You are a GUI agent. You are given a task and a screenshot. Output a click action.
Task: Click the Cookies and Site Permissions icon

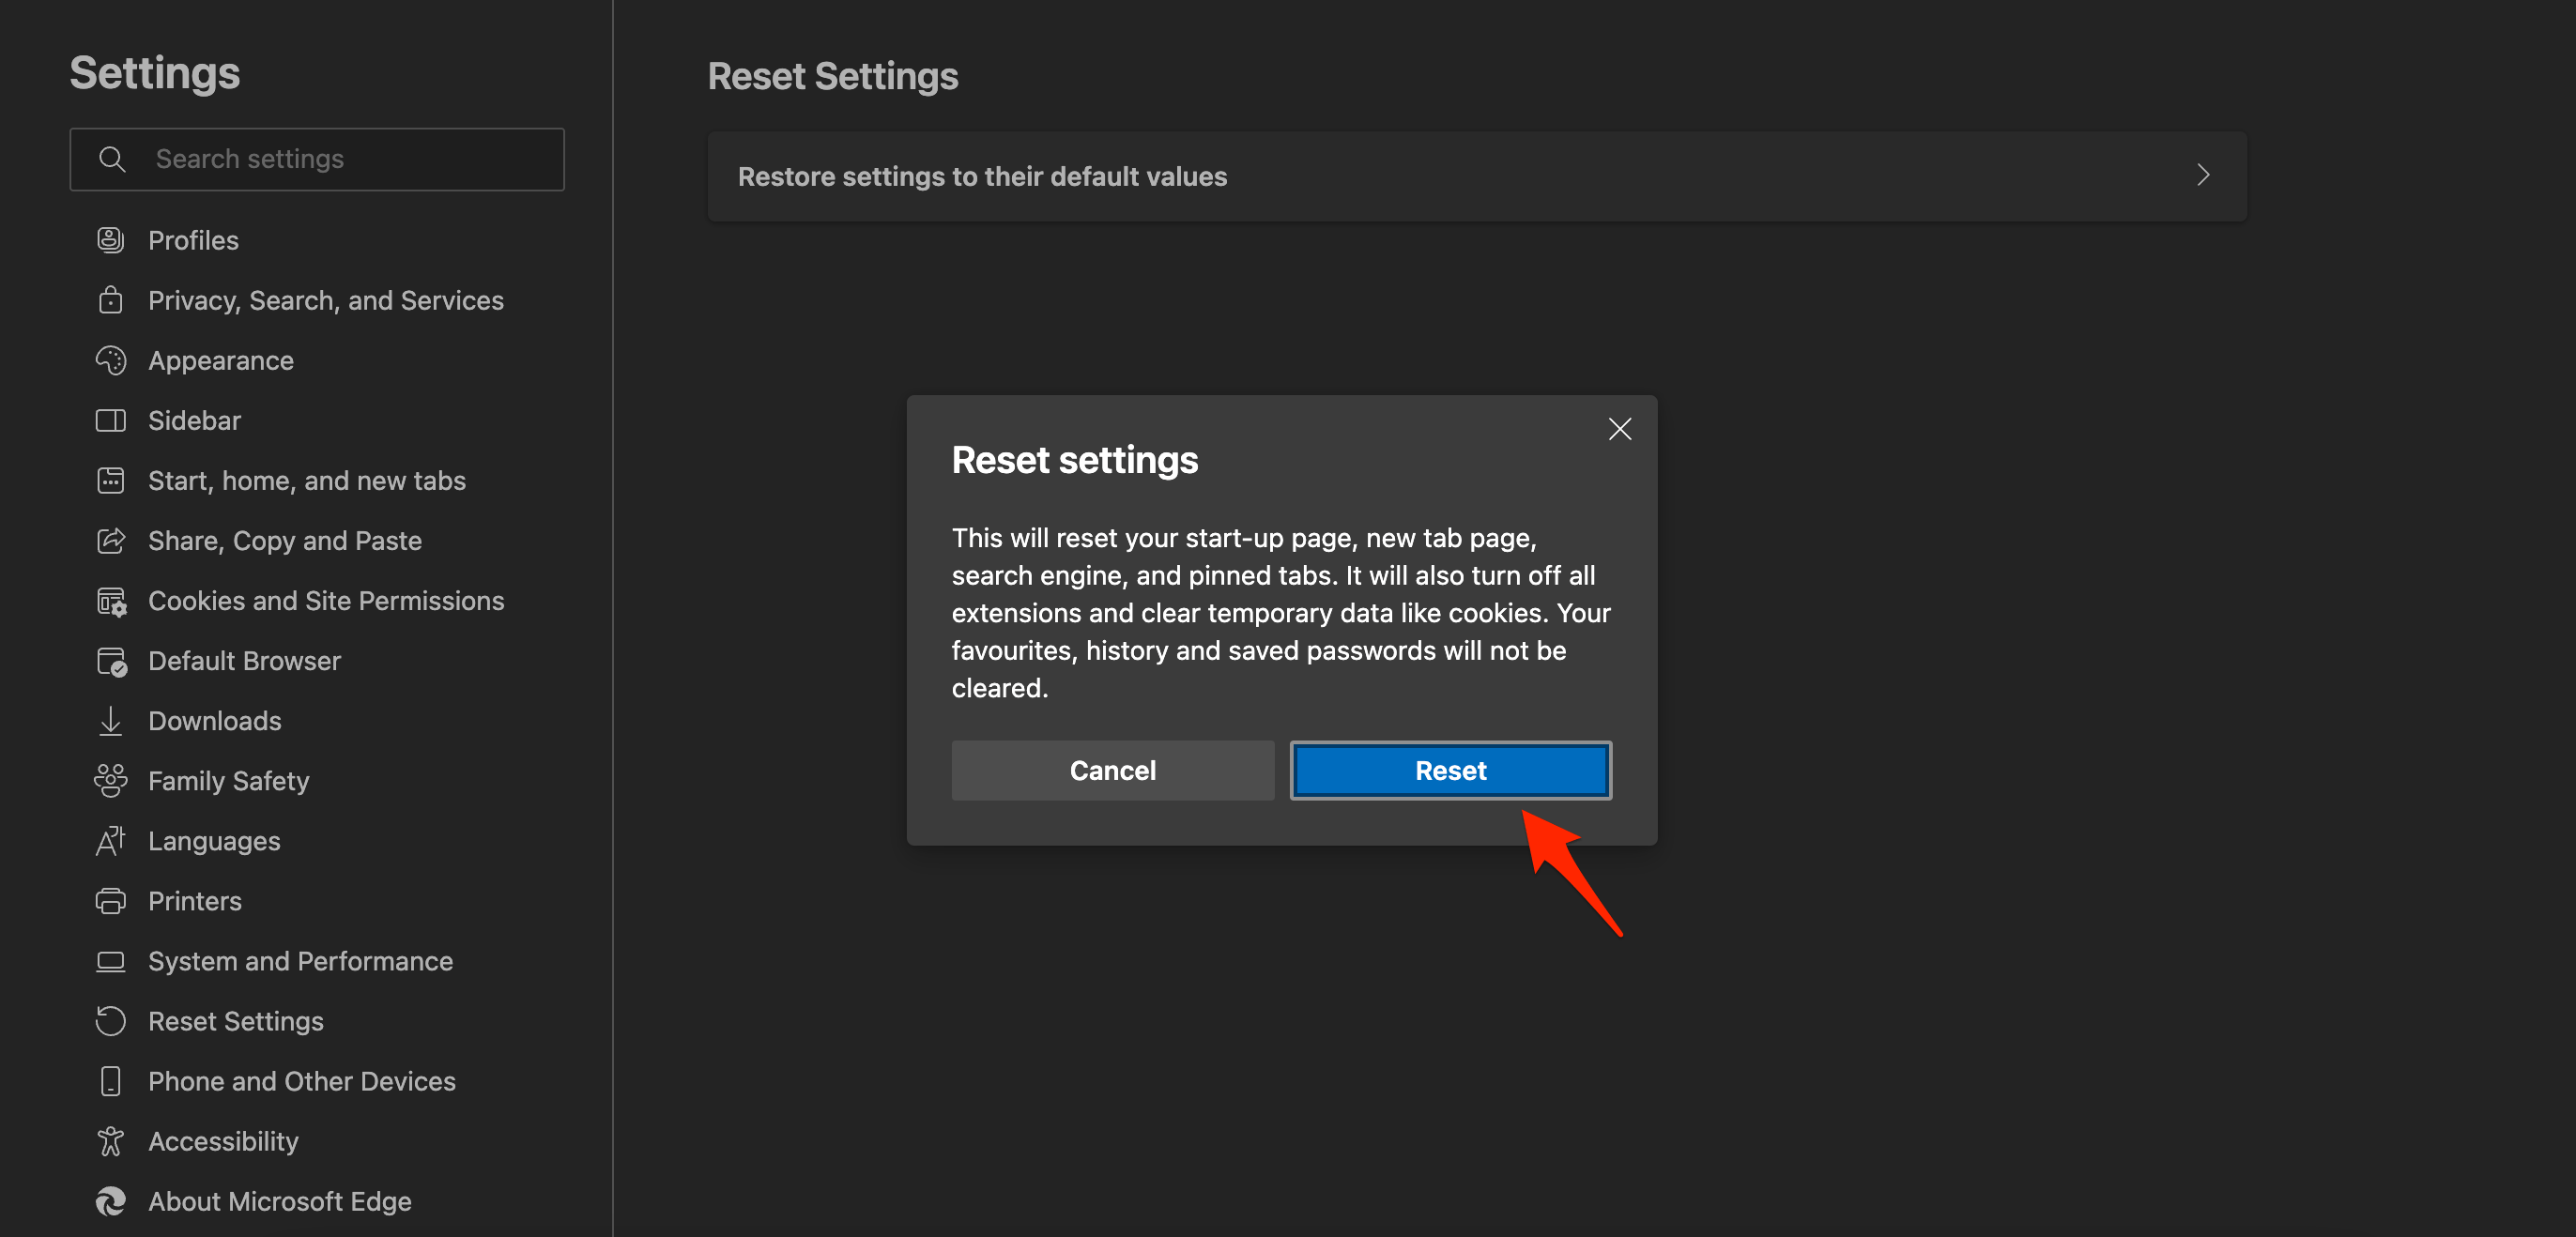(x=111, y=601)
